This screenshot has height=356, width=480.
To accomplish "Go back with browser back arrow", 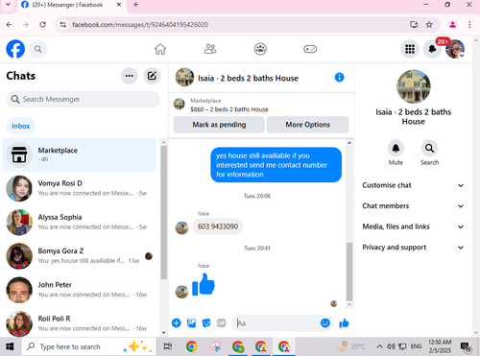I will click(x=10, y=25).
